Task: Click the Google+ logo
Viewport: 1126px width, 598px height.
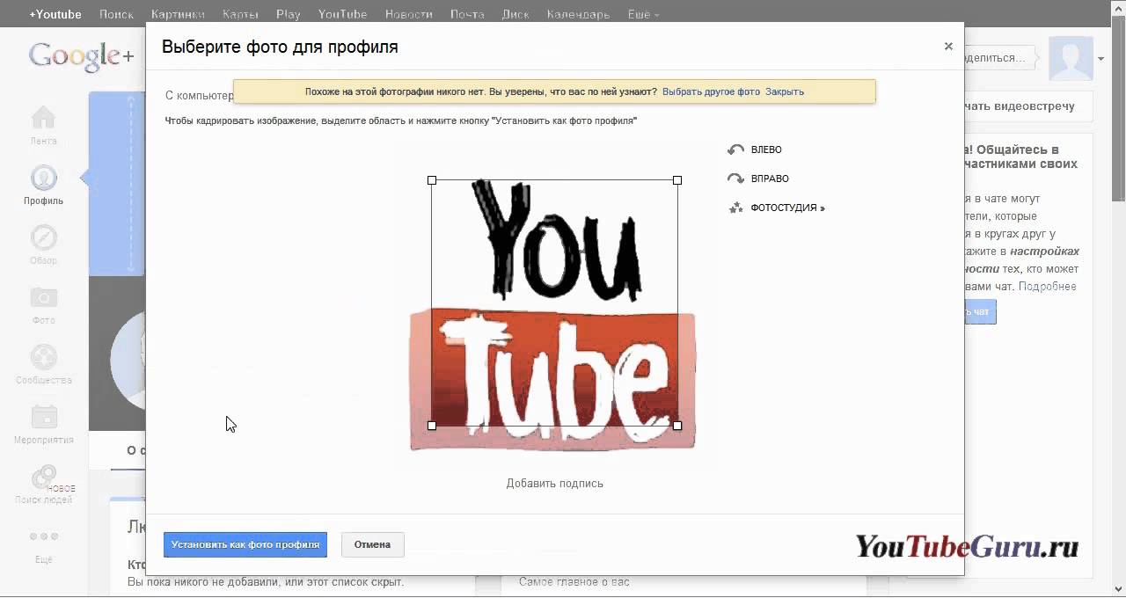Action: tap(81, 56)
